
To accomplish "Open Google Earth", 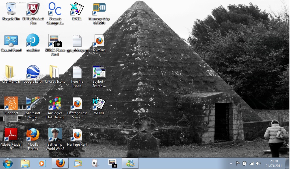I will [33, 71].
